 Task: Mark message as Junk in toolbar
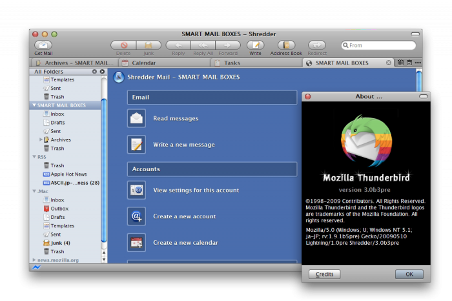point(149,45)
